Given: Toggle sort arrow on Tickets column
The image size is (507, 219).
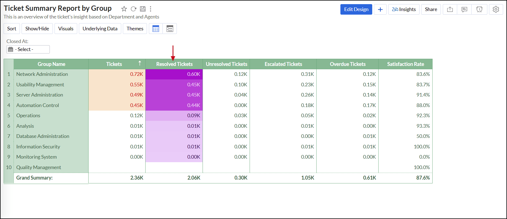Looking at the screenshot, I should coord(140,63).
